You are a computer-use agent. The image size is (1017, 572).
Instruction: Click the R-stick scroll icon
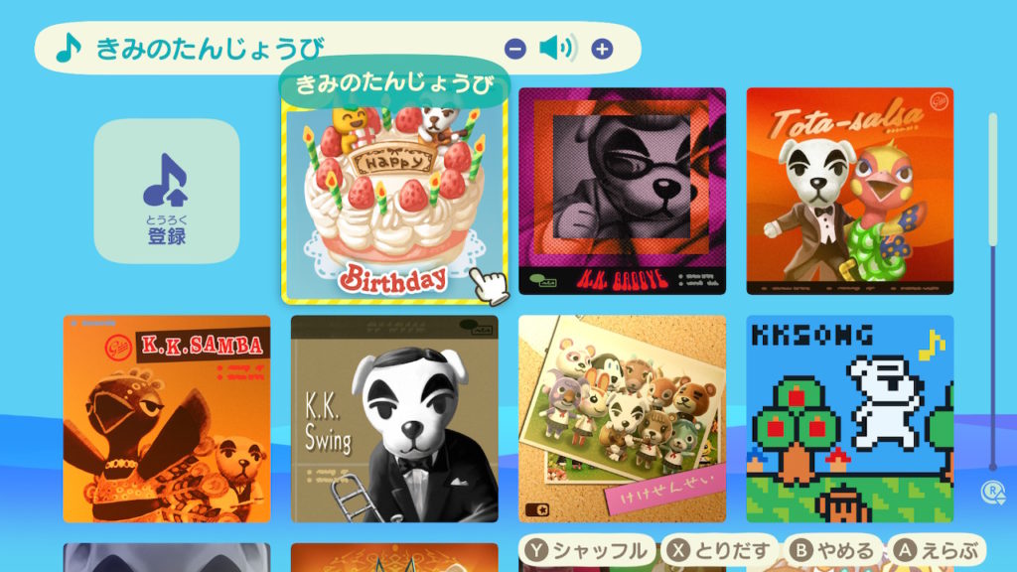pos(992,493)
